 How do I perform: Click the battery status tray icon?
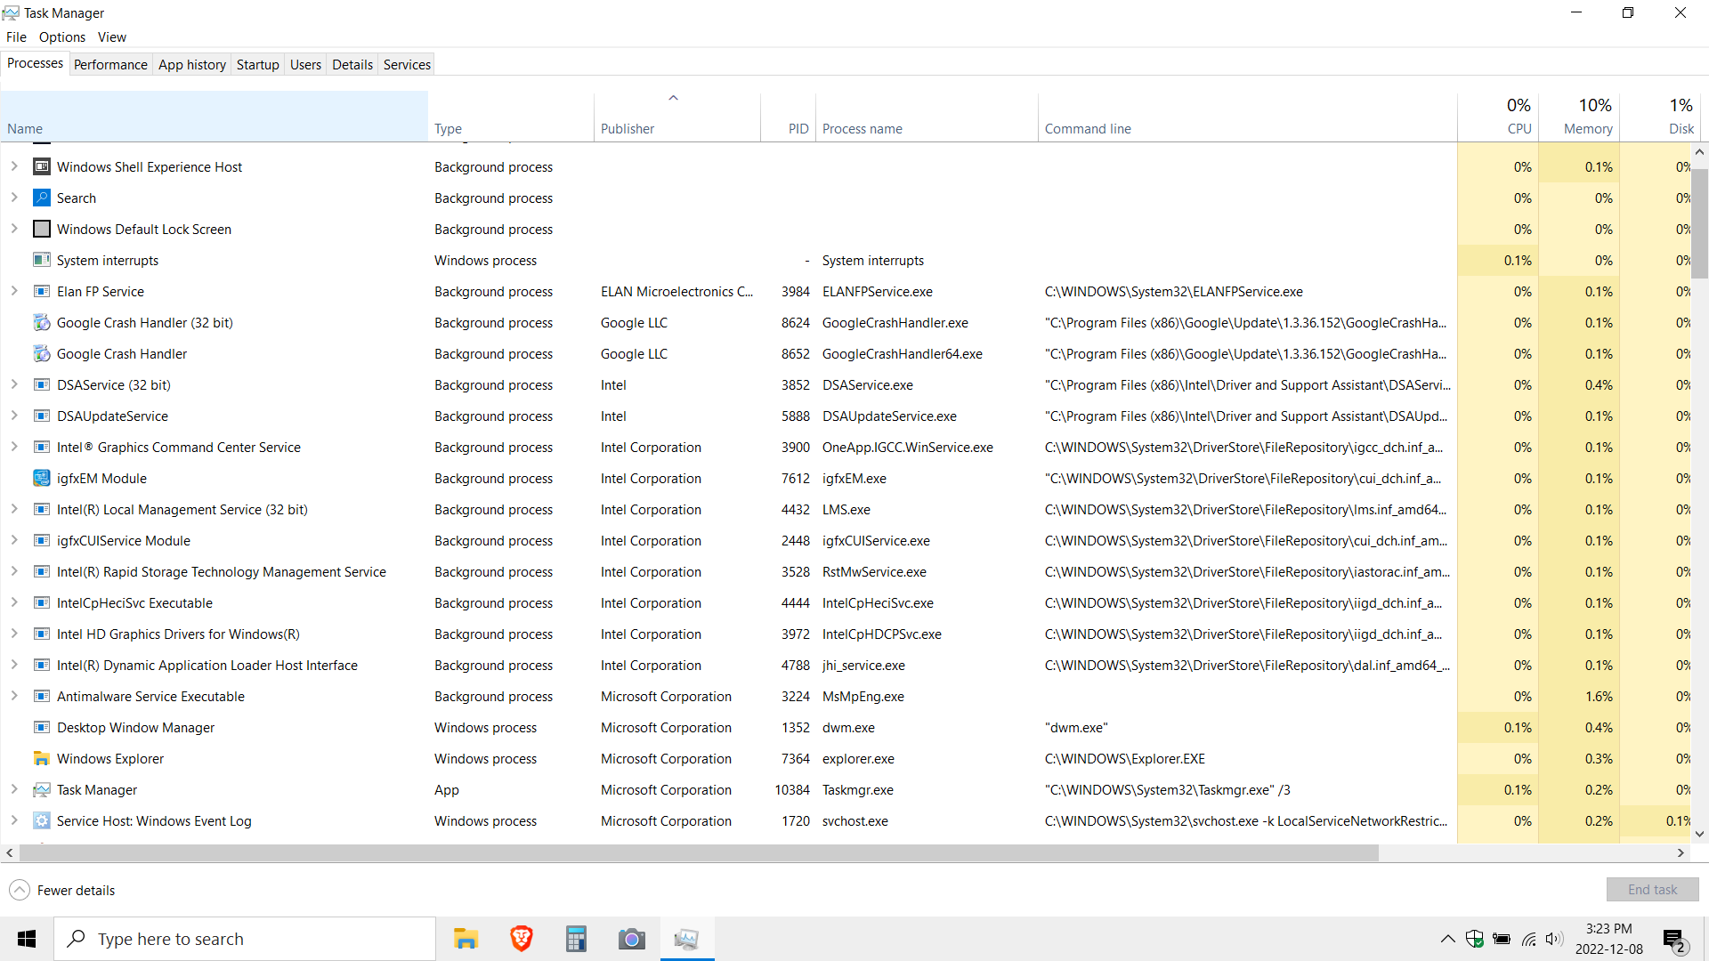pyautogui.click(x=1502, y=939)
